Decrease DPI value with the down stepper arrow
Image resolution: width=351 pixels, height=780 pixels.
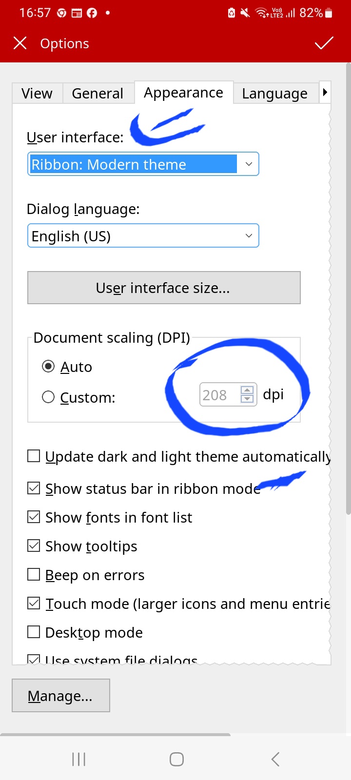tap(247, 399)
